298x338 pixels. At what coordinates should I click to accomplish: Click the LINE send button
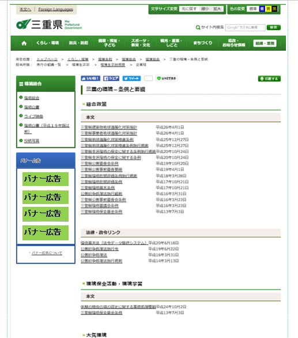167,79
